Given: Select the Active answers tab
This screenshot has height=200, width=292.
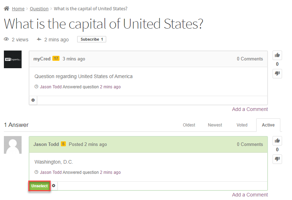Looking at the screenshot, I should pyautogui.click(x=268, y=125).
